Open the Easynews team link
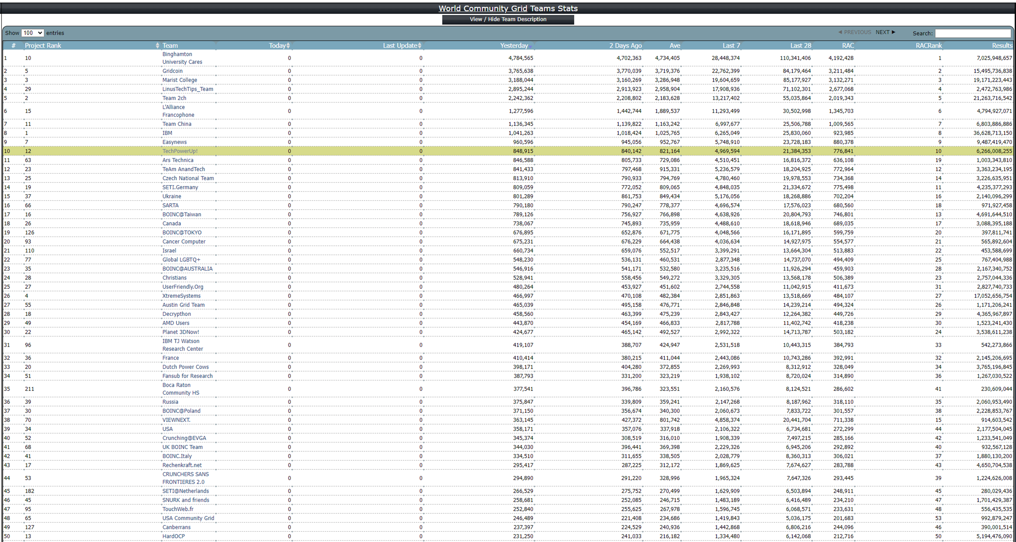1016x542 pixels. pyautogui.click(x=174, y=142)
